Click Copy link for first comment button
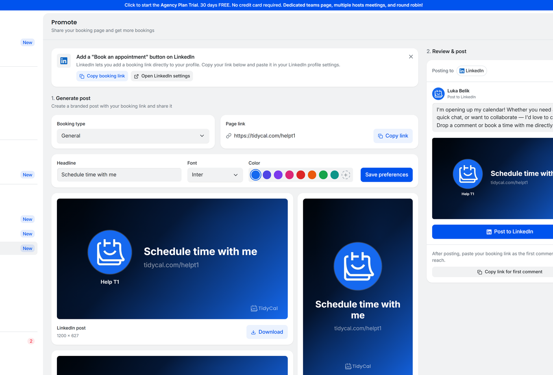This screenshot has height=375, width=553. 492,272
